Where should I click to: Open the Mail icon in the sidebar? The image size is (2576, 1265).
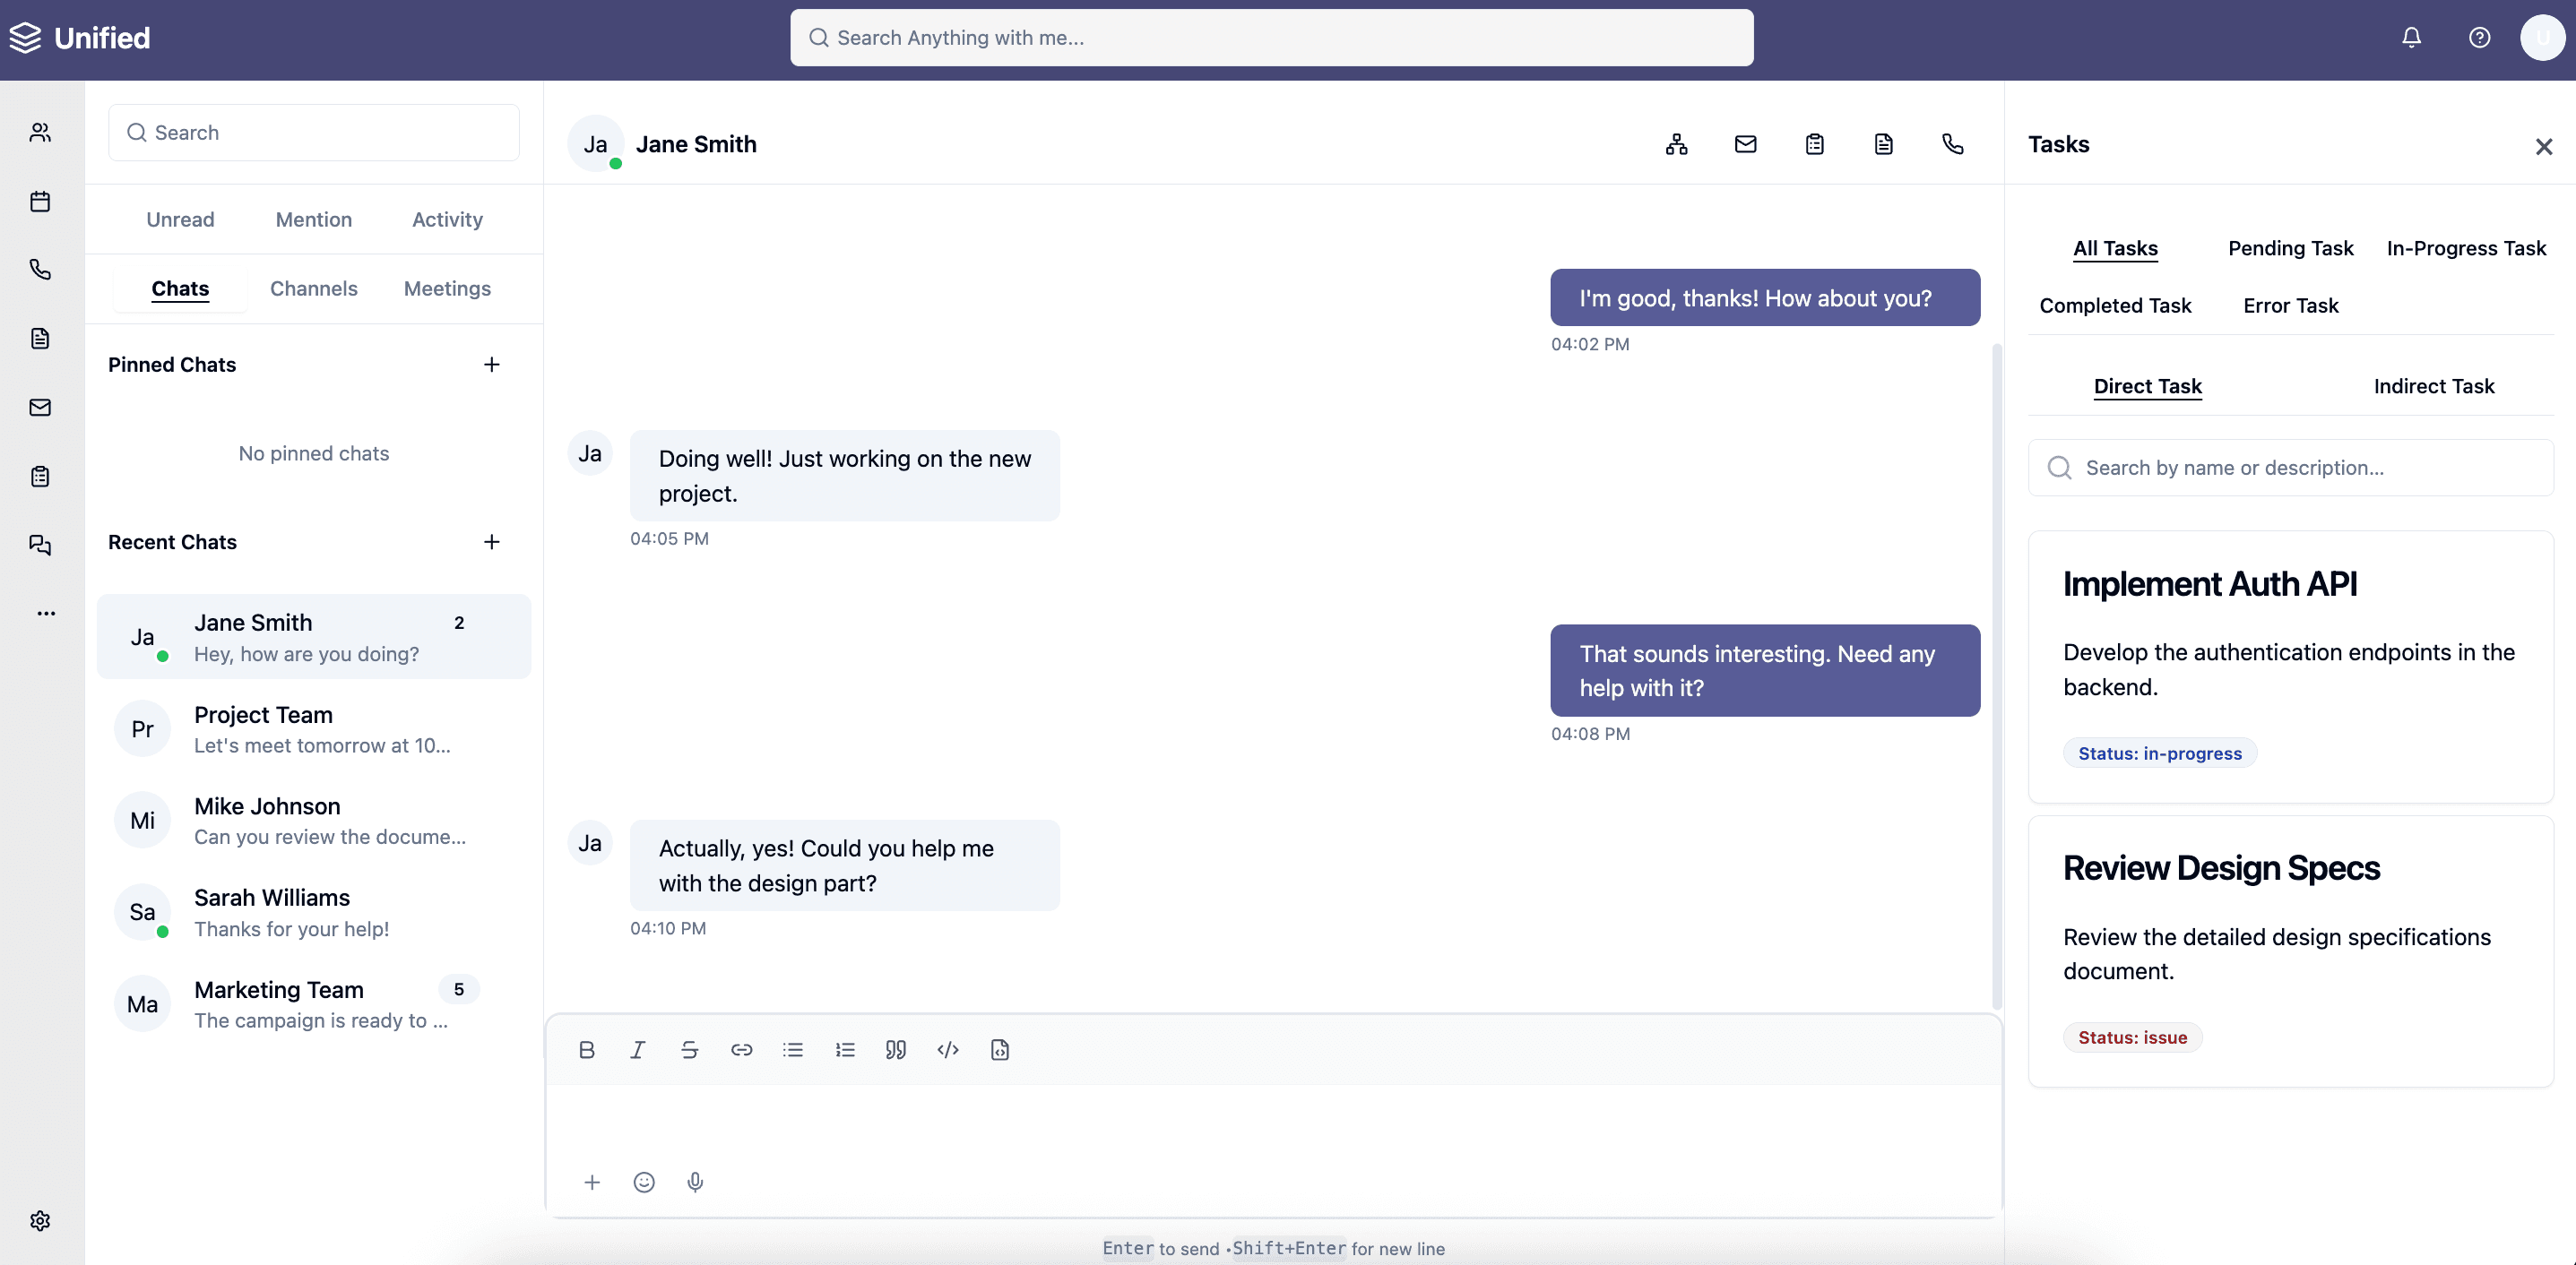pos(39,407)
